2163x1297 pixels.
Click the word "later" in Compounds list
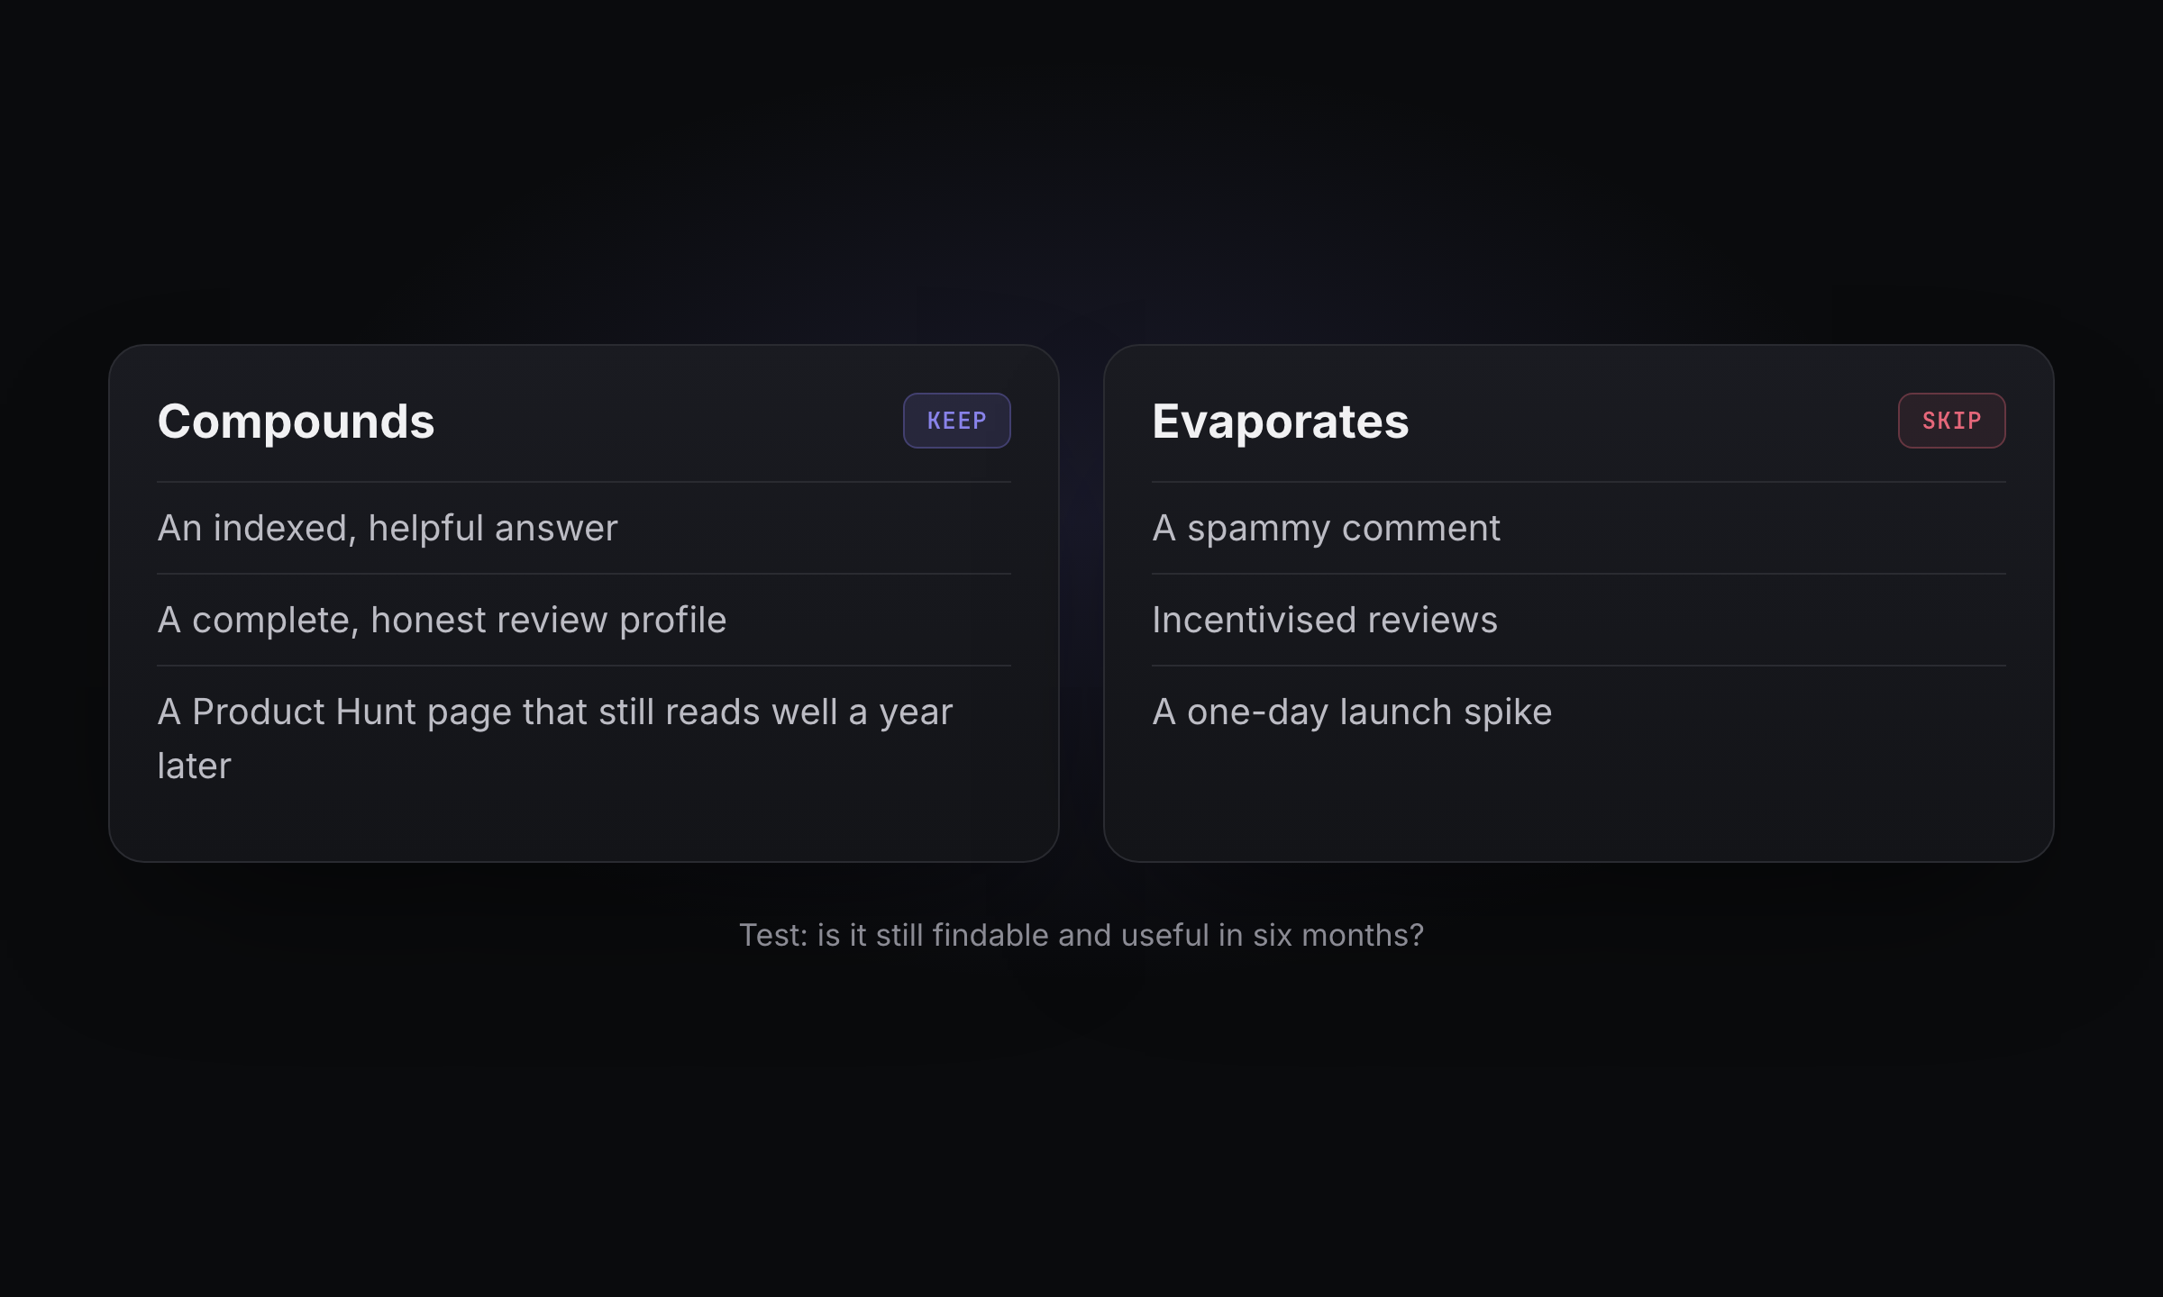pos(194,766)
